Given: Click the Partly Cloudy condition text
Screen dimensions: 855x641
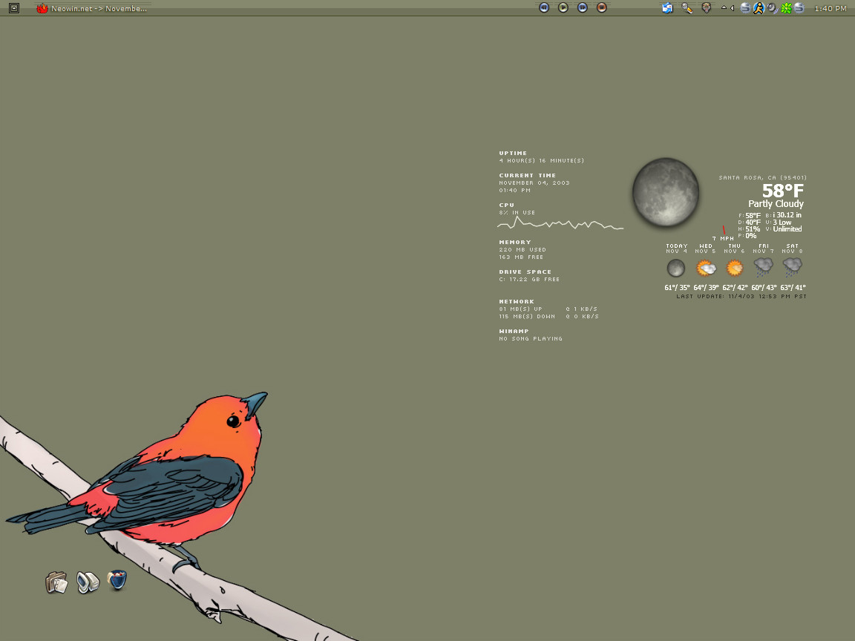Looking at the screenshot, I should coord(776,204).
